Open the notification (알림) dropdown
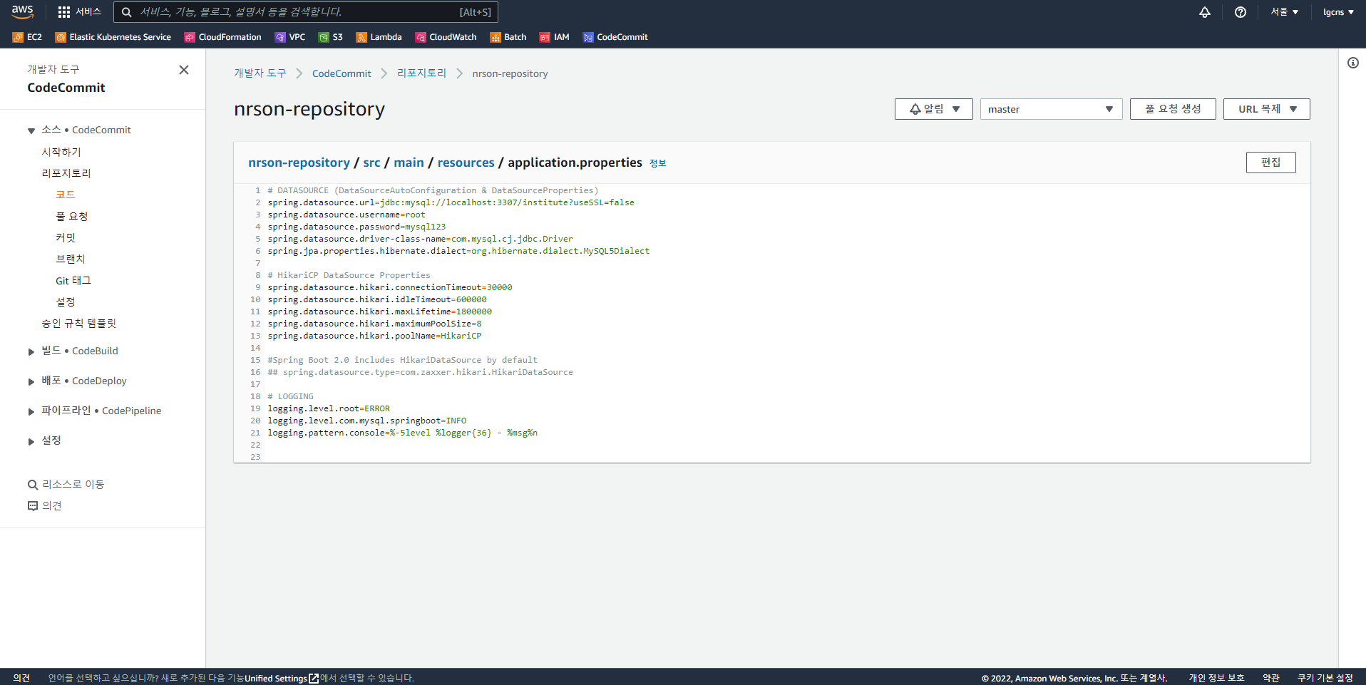Viewport: 1366px width, 685px height. [934, 109]
